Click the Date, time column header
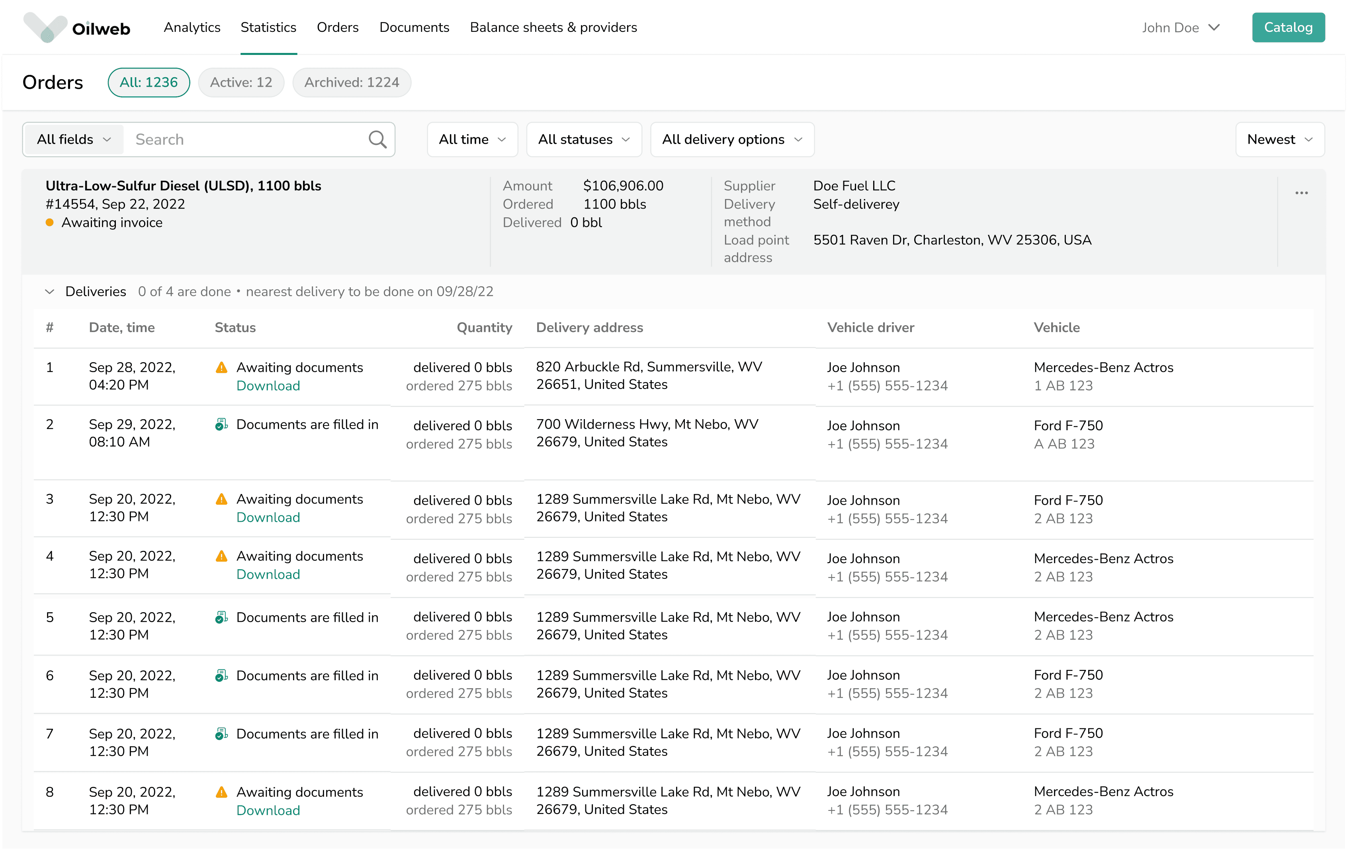Viewport: 1347px width, 851px height. point(122,328)
